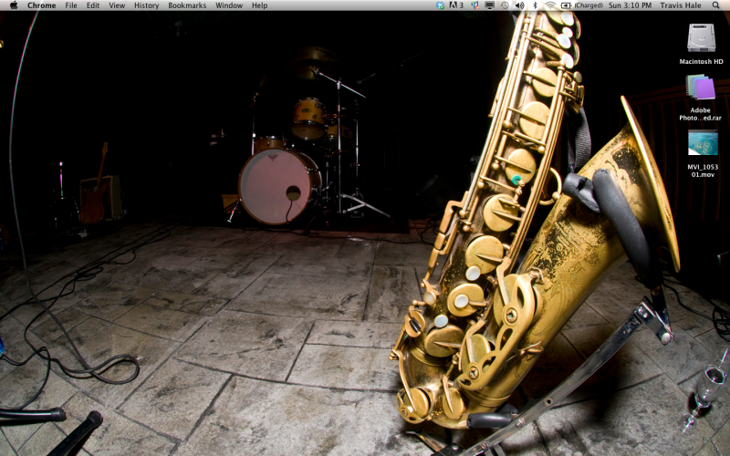Open the Help menu

[x=259, y=5]
